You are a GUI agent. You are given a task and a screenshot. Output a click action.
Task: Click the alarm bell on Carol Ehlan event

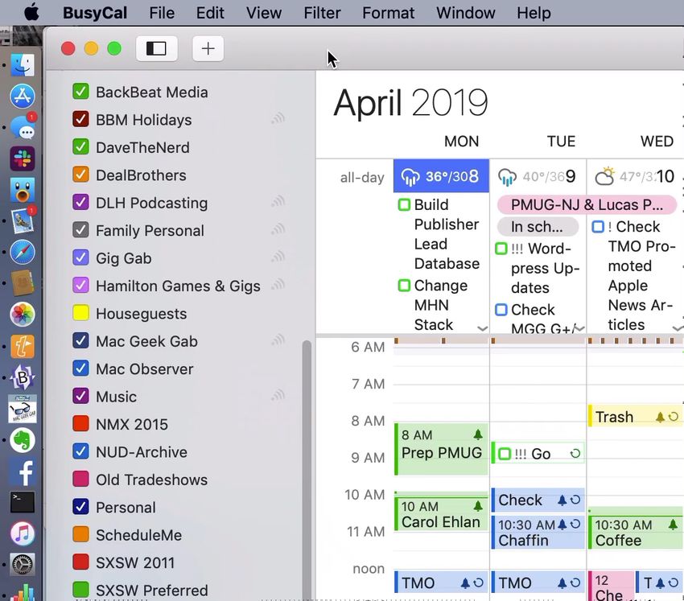478,506
